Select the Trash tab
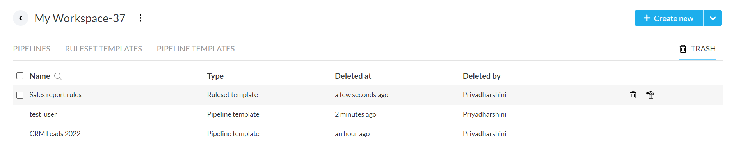This screenshot has width=729, height=158. 697,49
